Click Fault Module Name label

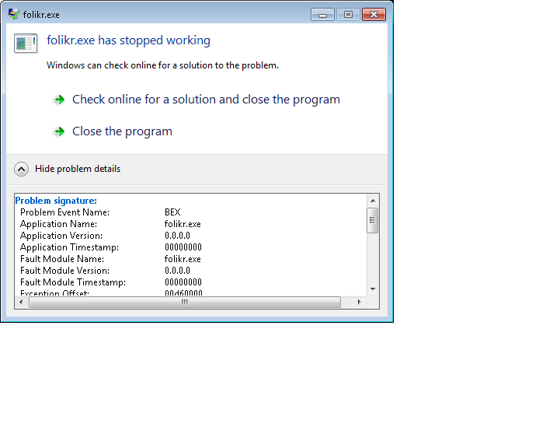pyautogui.click(x=62, y=259)
